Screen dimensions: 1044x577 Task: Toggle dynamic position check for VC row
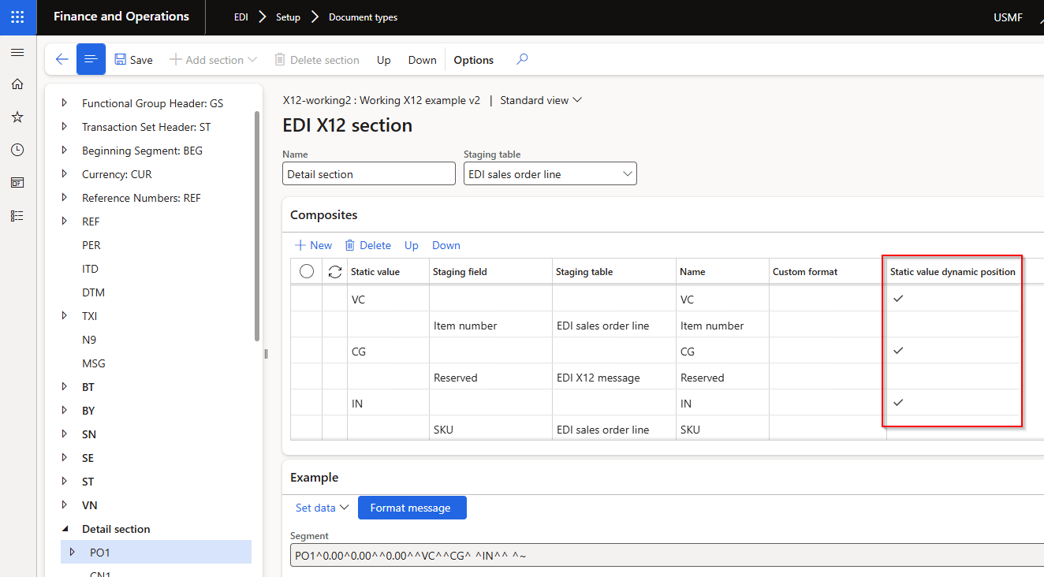point(897,299)
